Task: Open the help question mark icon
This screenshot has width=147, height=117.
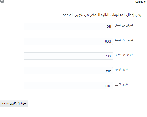Action: [2, 1]
